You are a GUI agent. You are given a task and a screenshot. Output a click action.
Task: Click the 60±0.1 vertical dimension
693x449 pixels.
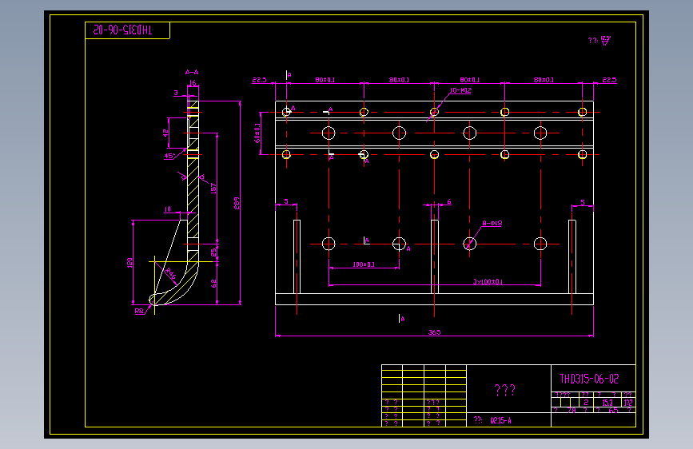click(x=257, y=133)
